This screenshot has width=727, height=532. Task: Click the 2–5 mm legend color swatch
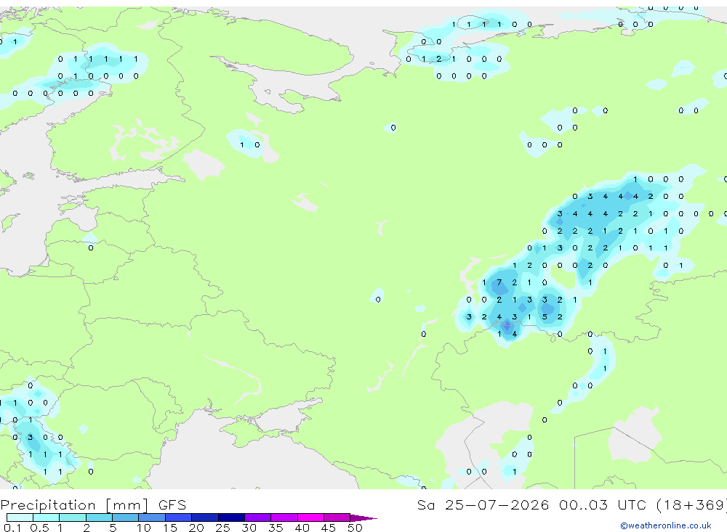point(99,517)
